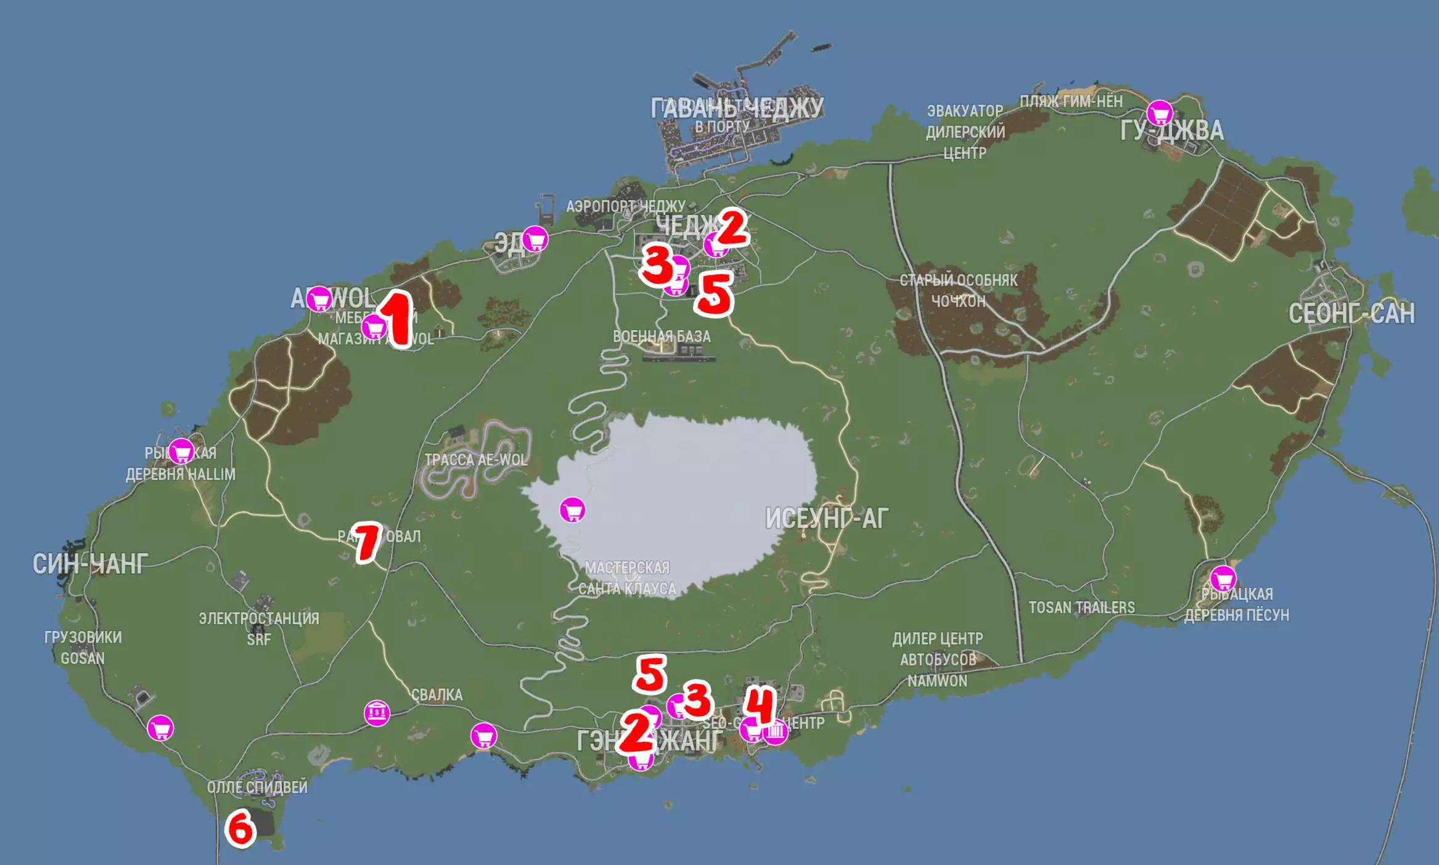Click the red number 7 marker
The width and height of the screenshot is (1439, 865).
pyautogui.click(x=368, y=542)
